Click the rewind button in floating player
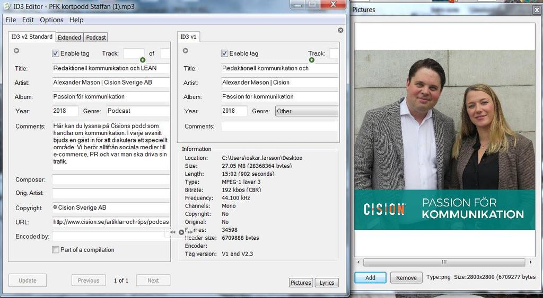This screenshot has width=543, height=298. [172, 232]
